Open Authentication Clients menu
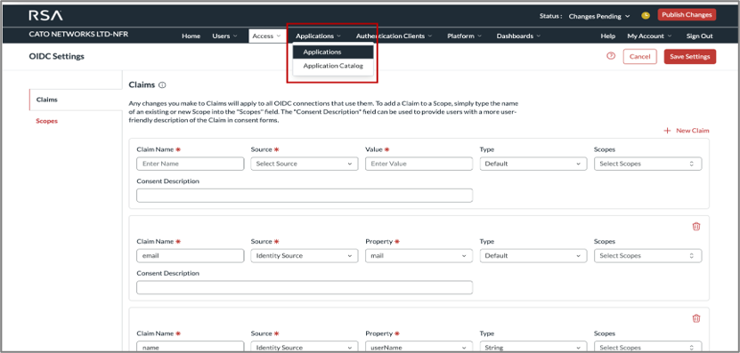 (394, 36)
